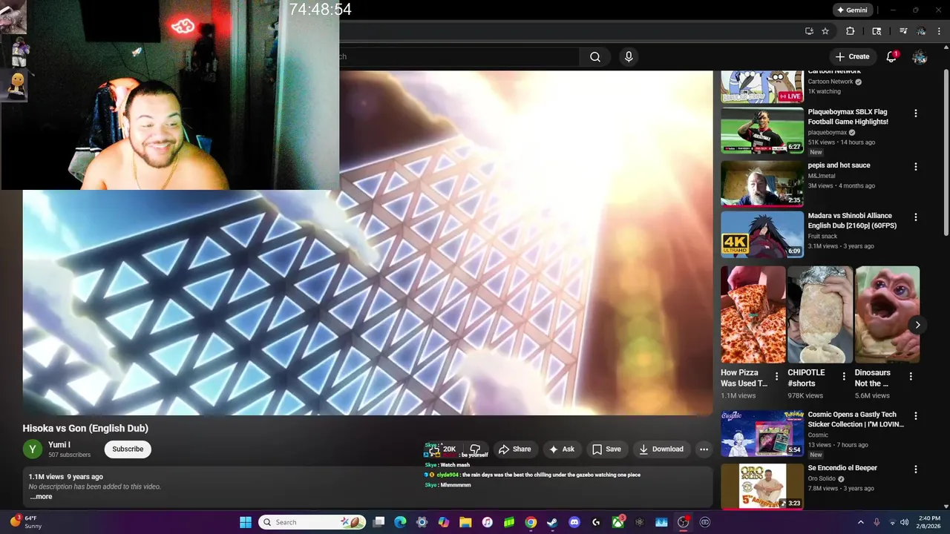The image size is (950, 534).
Task: Open options menu for pepis and hot sauce
Action: point(916,167)
